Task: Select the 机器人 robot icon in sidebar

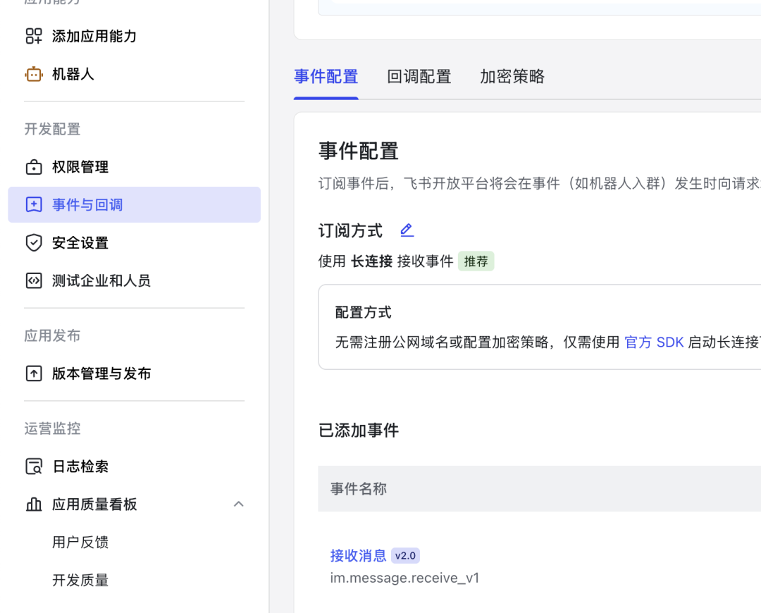Action: [x=33, y=73]
